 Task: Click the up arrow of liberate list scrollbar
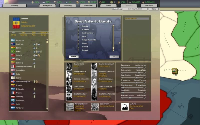tap(113, 26)
